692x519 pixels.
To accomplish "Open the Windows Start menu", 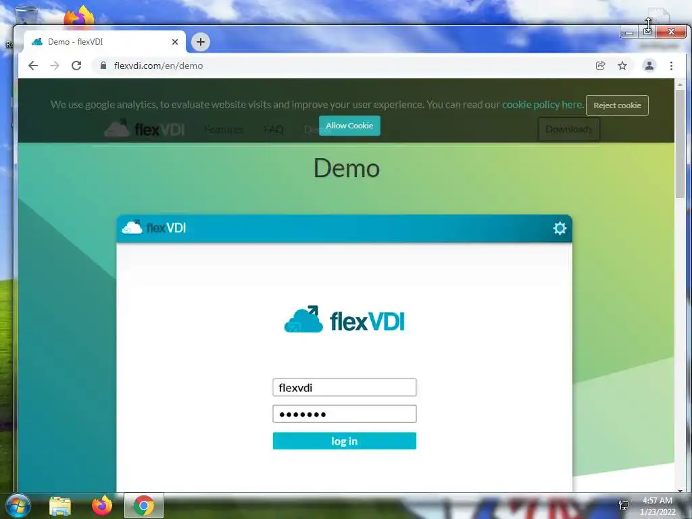I will (18, 505).
